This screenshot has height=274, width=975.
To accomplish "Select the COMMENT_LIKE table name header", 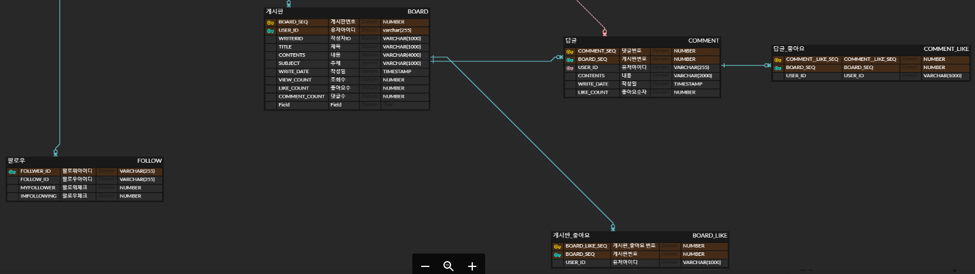I will [x=946, y=49].
